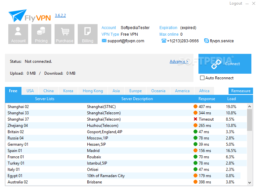Select the Shanghai 37 server row

126,119
